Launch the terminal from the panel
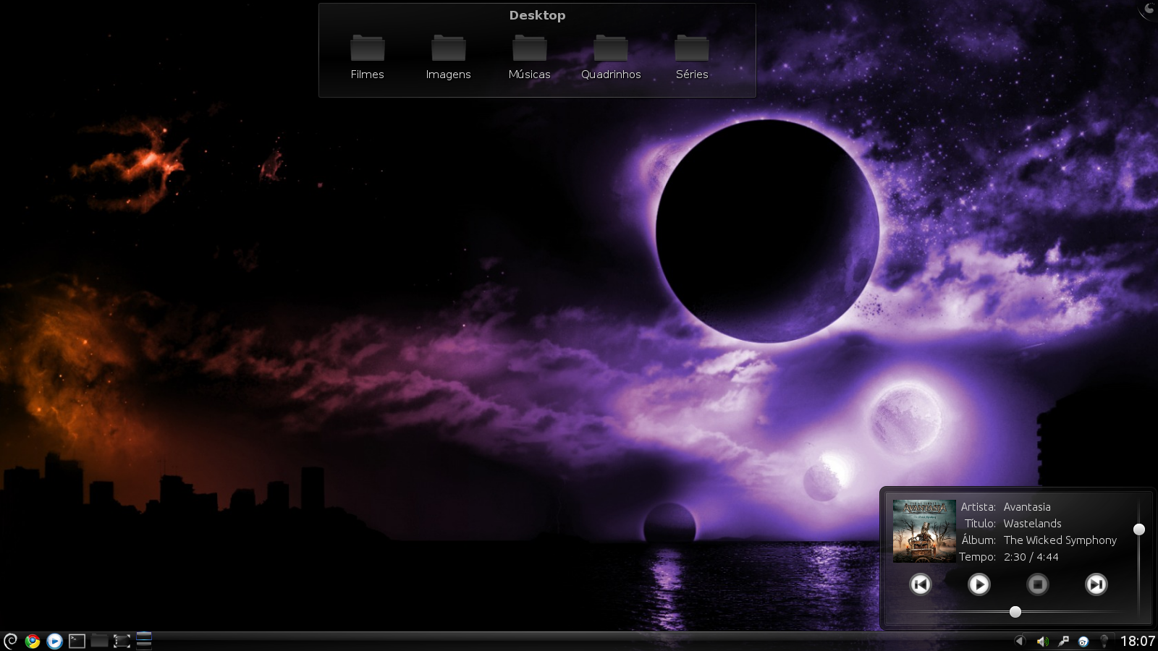This screenshot has width=1158, height=651. (x=77, y=641)
